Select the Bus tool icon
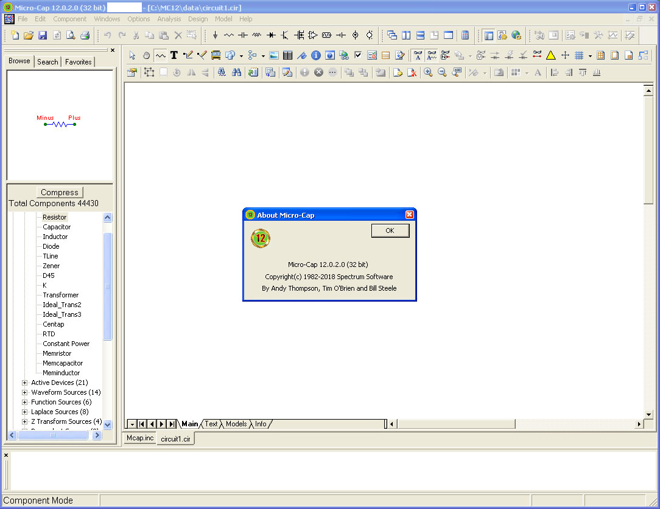Image resolution: width=660 pixels, height=509 pixels. [x=216, y=55]
